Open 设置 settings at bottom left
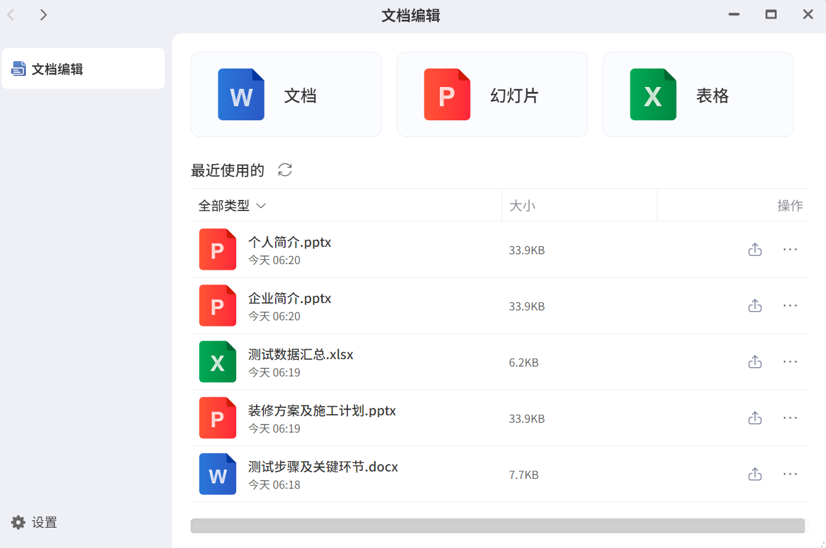The width and height of the screenshot is (826, 548). [x=35, y=523]
